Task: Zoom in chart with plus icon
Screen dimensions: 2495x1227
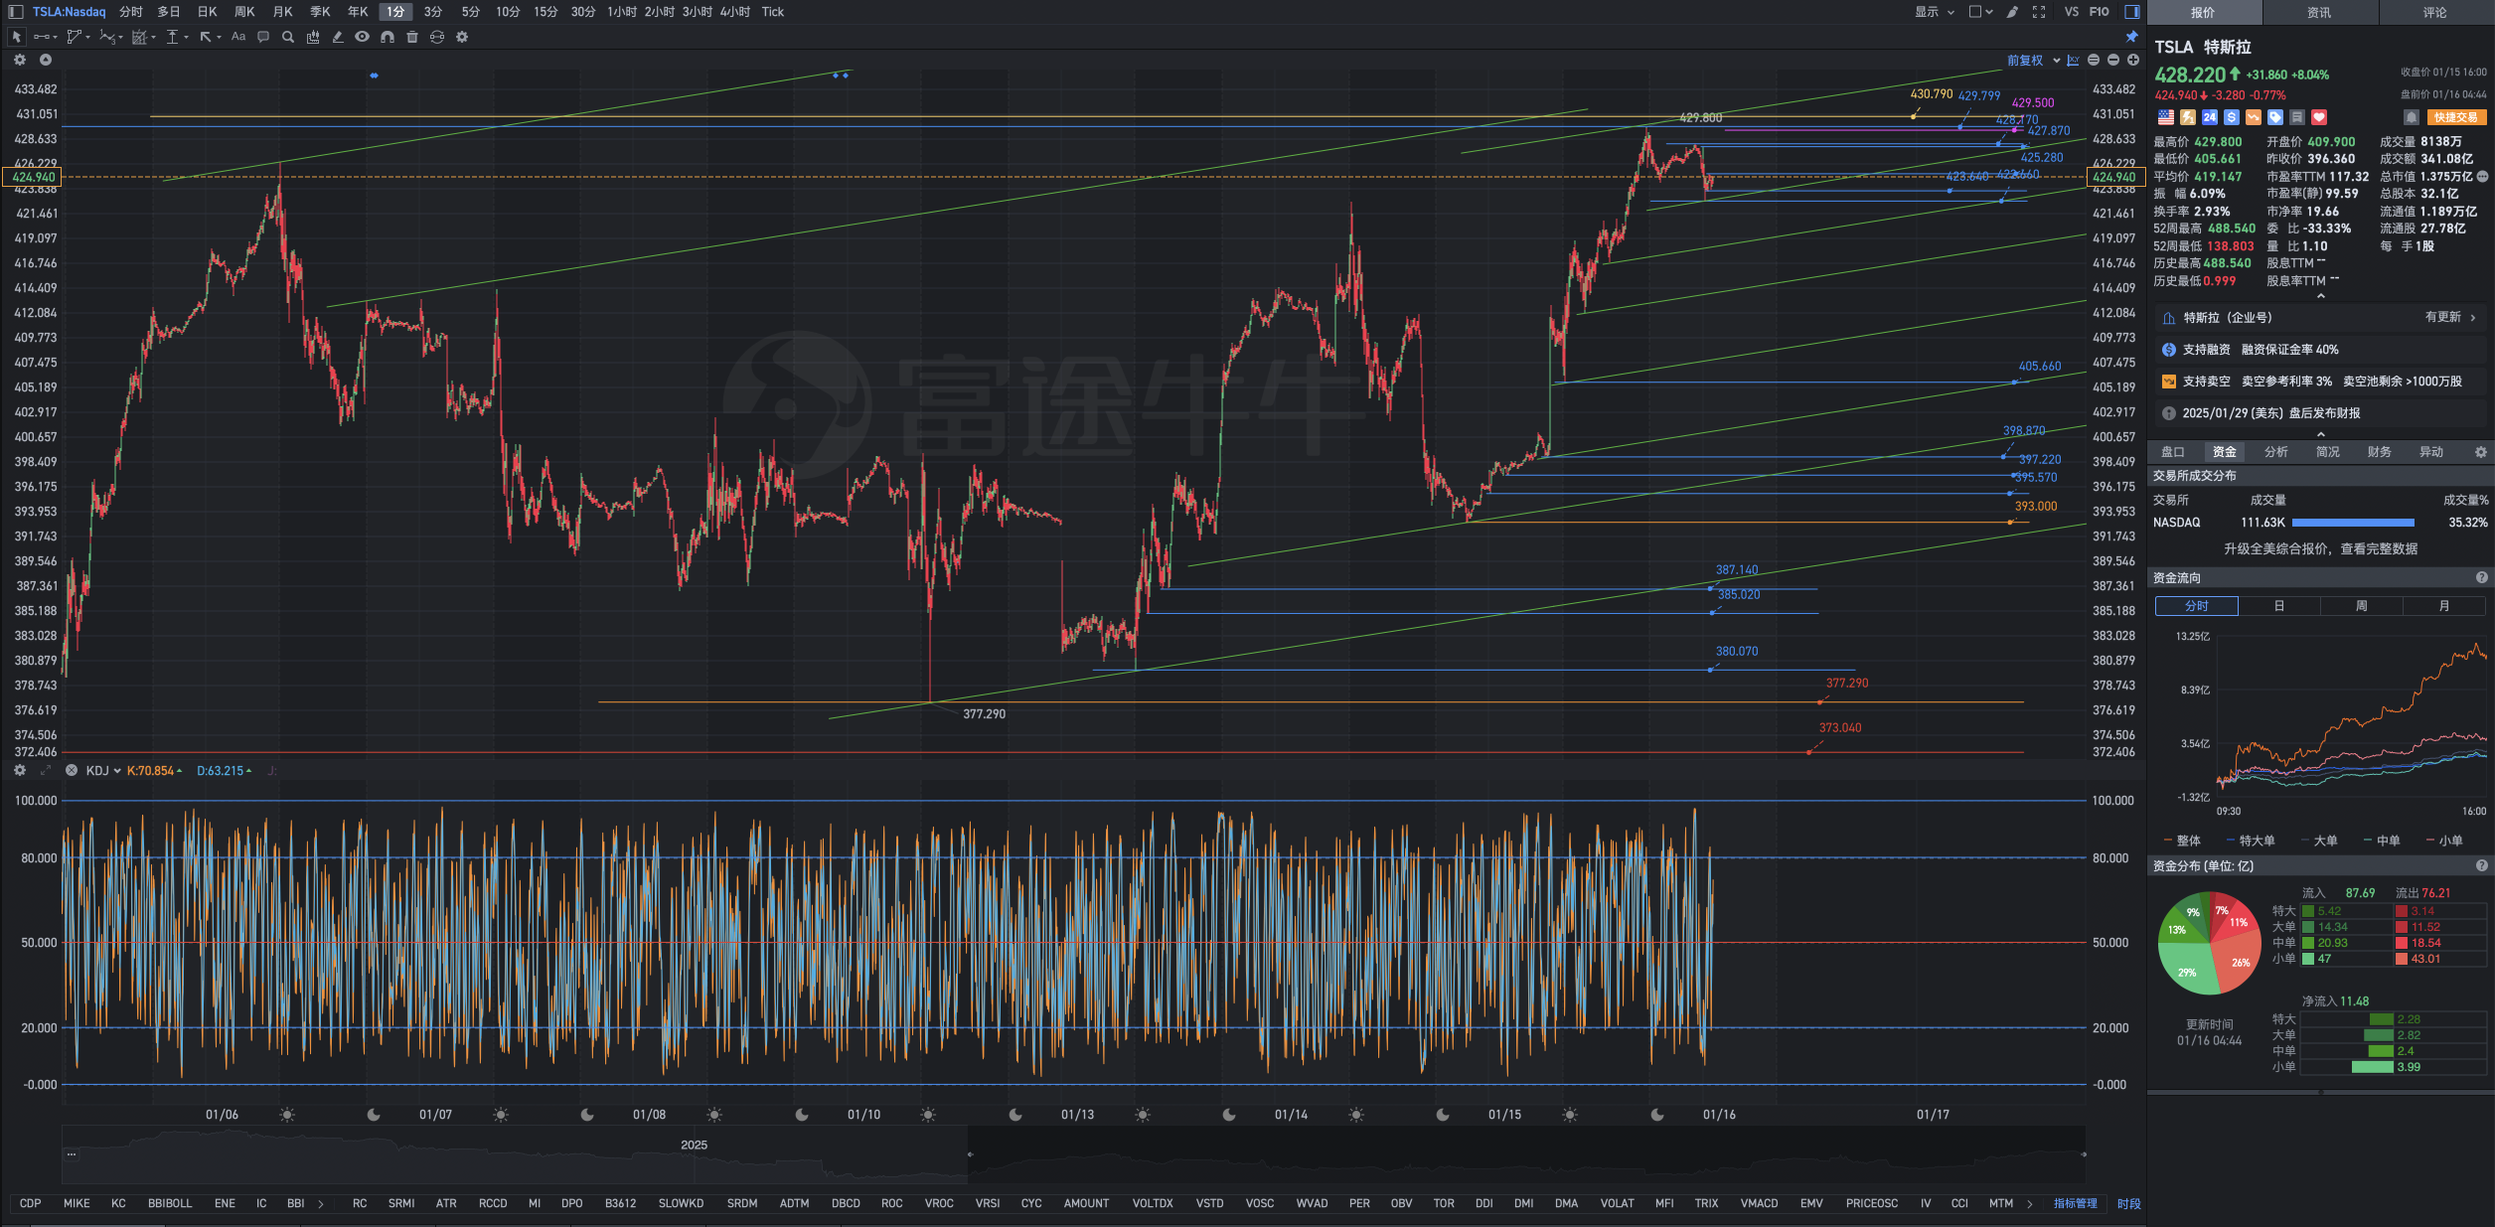Action: (2132, 61)
